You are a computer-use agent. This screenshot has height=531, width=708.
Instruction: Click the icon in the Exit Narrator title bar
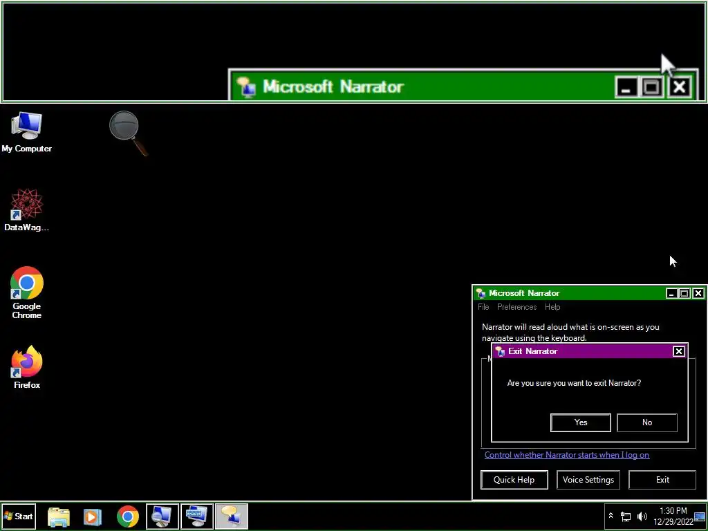pyautogui.click(x=500, y=351)
